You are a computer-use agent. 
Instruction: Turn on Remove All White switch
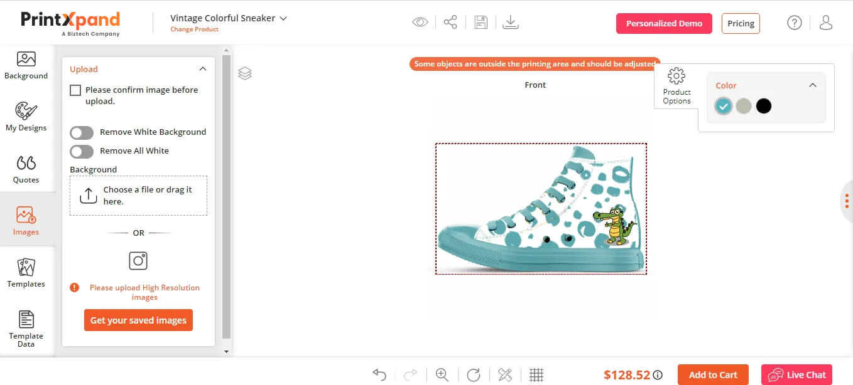[x=82, y=151]
